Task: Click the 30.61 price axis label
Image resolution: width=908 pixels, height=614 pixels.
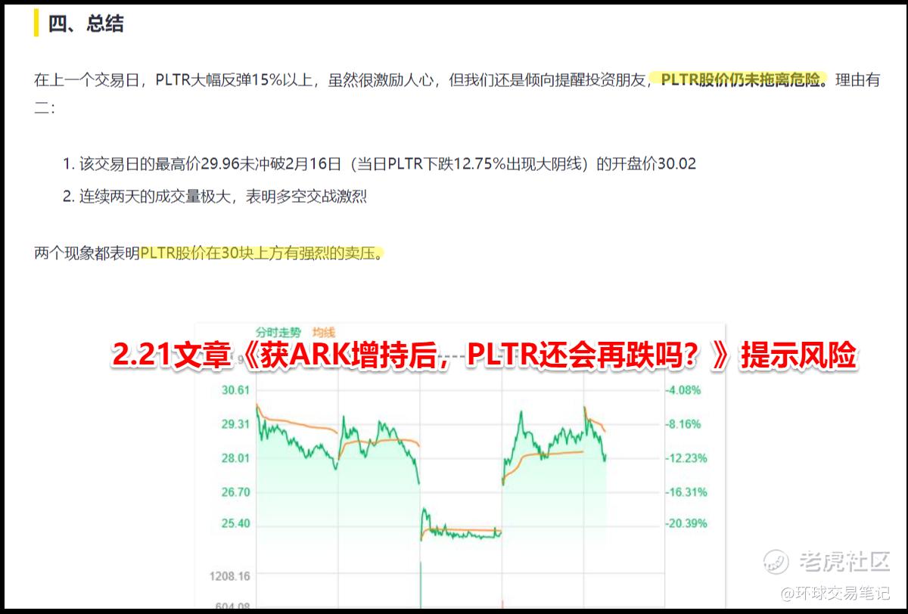Action: click(x=234, y=390)
